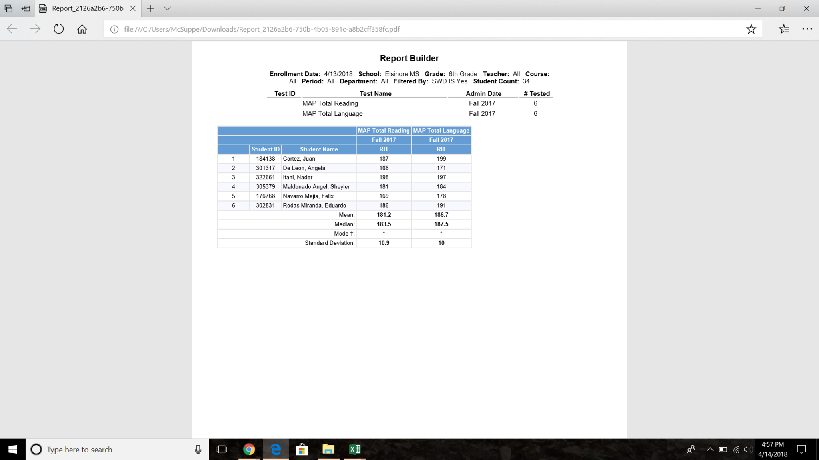The width and height of the screenshot is (819, 460).
Task: Open a new tab
Action: [150, 8]
